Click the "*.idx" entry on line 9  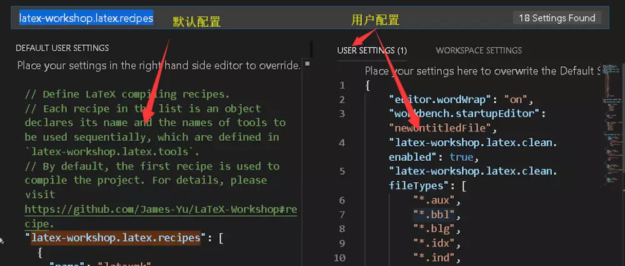pyautogui.click(x=434, y=243)
